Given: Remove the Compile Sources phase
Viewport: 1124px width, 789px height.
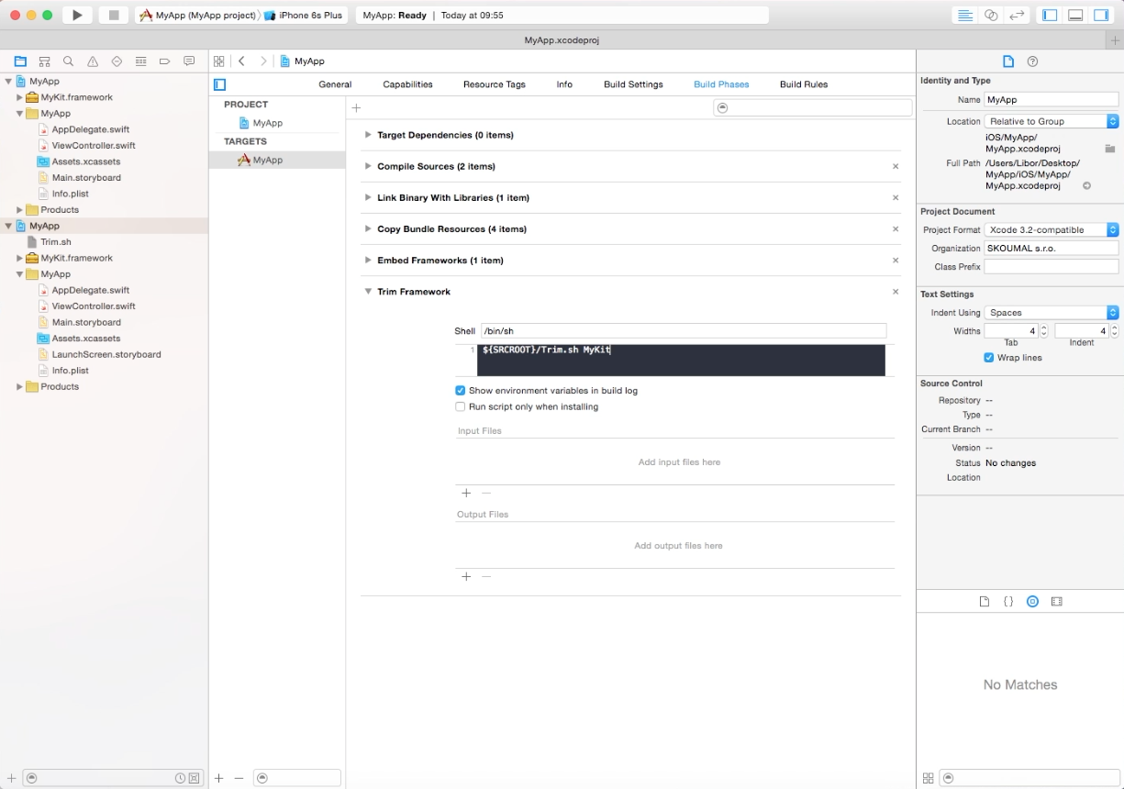Looking at the screenshot, I should pyautogui.click(x=896, y=166).
